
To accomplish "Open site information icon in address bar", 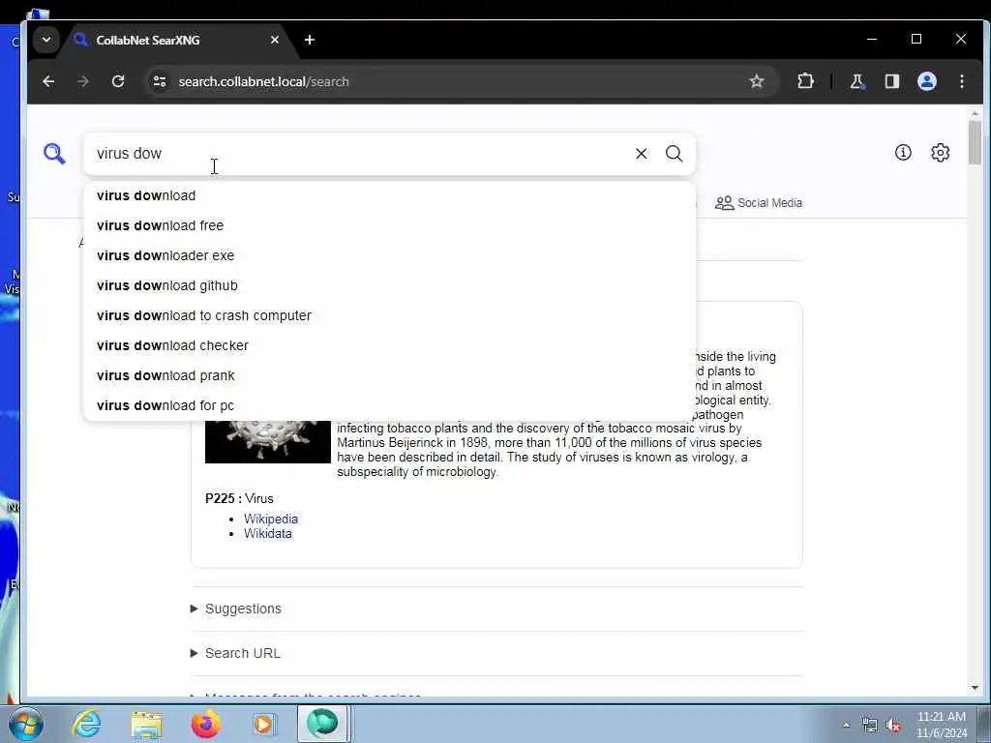I will tap(160, 81).
